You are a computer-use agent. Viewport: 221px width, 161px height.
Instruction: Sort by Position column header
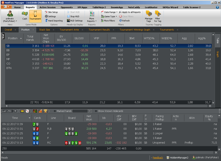pos(14,38)
